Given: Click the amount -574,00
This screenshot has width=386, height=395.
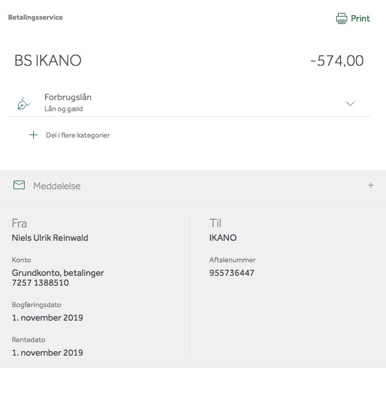Looking at the screenshot, I should (337, 61).
